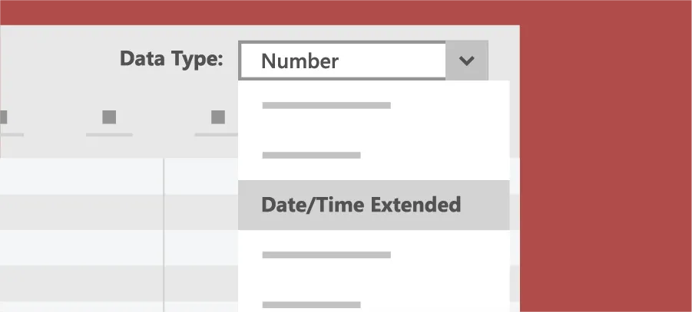Click the vertical column divider in the table
Image resolution: width=692 pixels, height=312 pixels.
click(164, 230)
